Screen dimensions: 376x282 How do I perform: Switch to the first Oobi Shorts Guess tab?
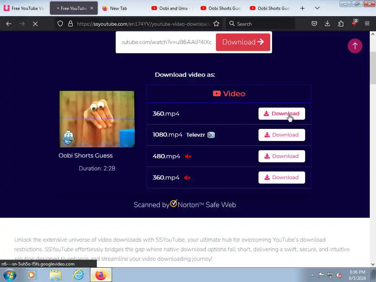pyautogui.click(x=221, y=8)
